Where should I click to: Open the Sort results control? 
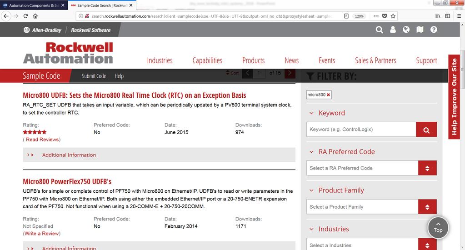232,73
